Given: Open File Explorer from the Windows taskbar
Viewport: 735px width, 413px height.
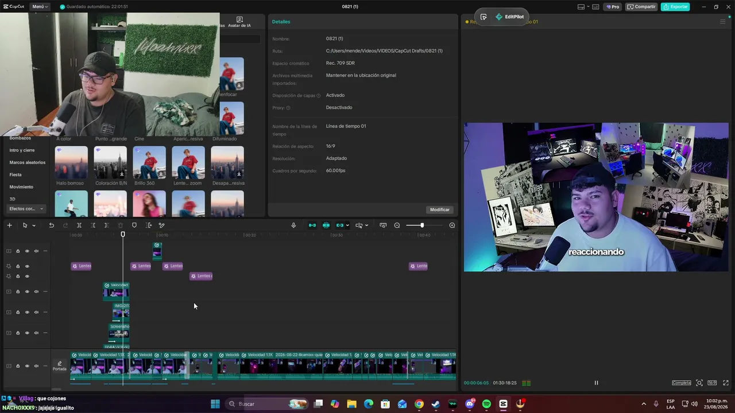Looking at the screenshot, I should 351,404.
